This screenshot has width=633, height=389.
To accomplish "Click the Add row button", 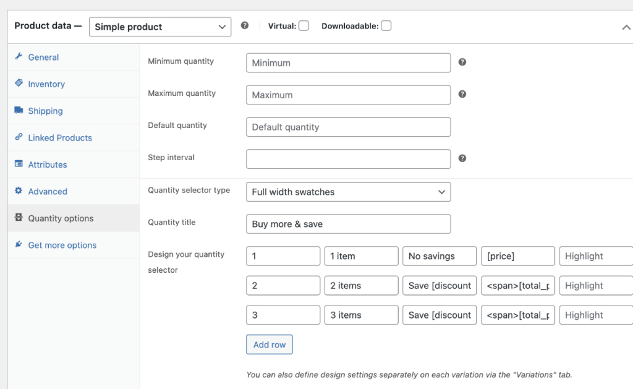I will click(x=269, y=344).
